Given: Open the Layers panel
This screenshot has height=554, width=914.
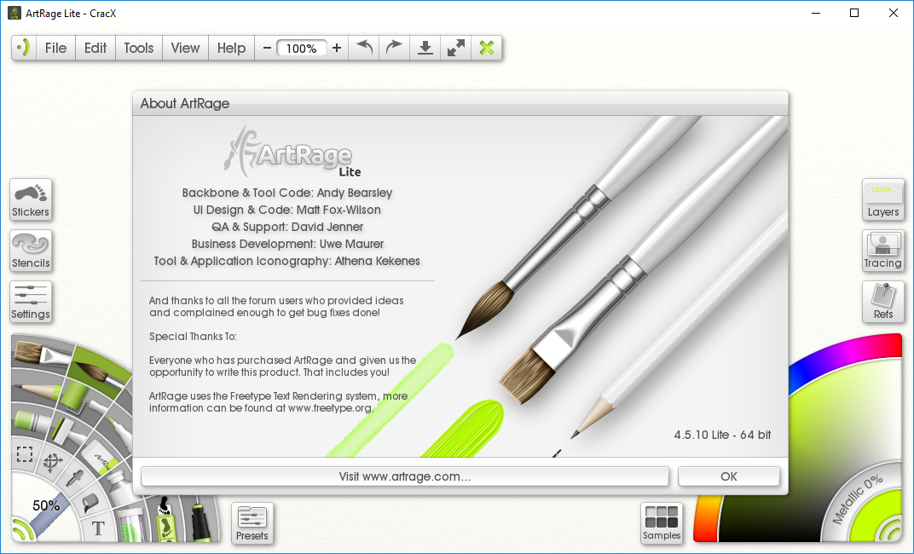Looking at the screenshot, I should 883,199.
